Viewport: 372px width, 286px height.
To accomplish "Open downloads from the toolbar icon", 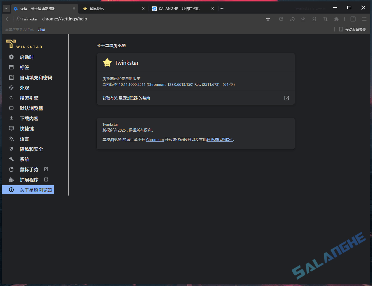I will (303, 19).
